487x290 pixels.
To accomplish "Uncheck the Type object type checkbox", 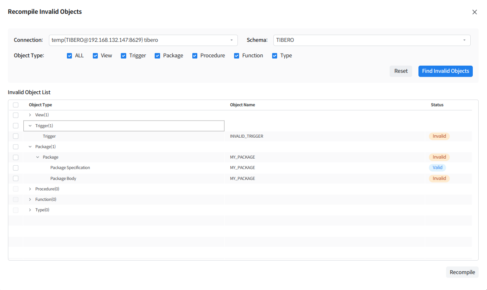I will click(x=275, y=56).
